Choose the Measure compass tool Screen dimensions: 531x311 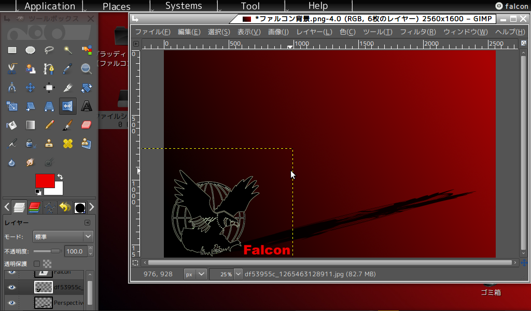click(12, 88)
